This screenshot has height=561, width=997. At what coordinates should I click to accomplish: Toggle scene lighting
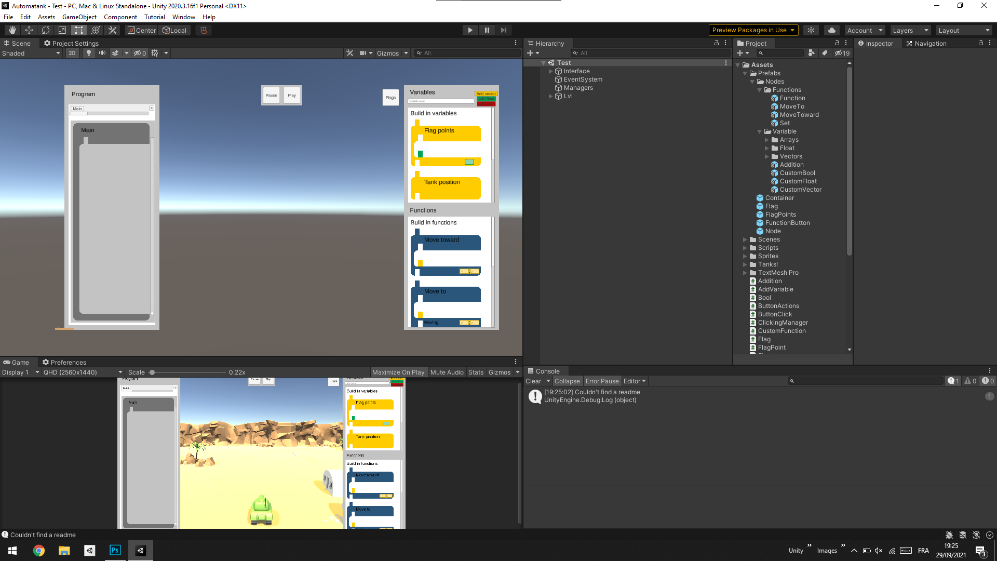(89, 53)
